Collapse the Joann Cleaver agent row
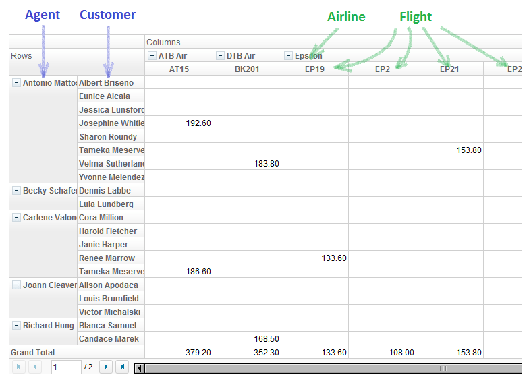Viewport: 531px width, 385px height. 16,285
